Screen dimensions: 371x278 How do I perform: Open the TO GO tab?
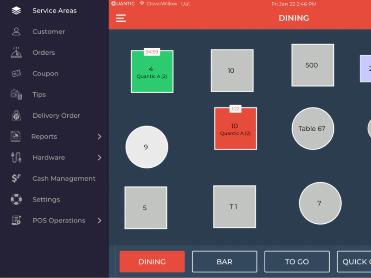(x=297, y=261)
